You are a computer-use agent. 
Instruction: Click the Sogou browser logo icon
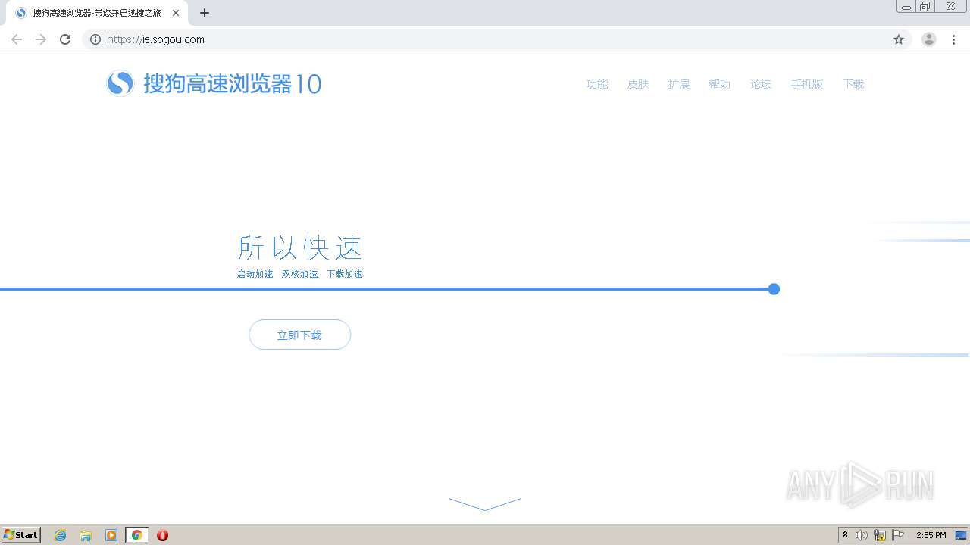120,83
